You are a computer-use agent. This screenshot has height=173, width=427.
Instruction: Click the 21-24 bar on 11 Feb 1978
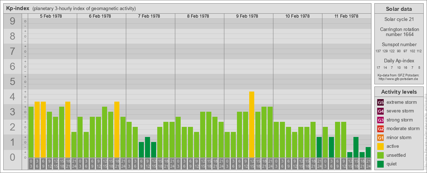click(x=368, y=152)
